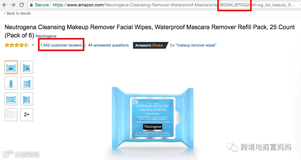301x160 pixels.
Task: Click the Amazon's Choice badge
Action: pyautogui.click(x=150, y=45)
